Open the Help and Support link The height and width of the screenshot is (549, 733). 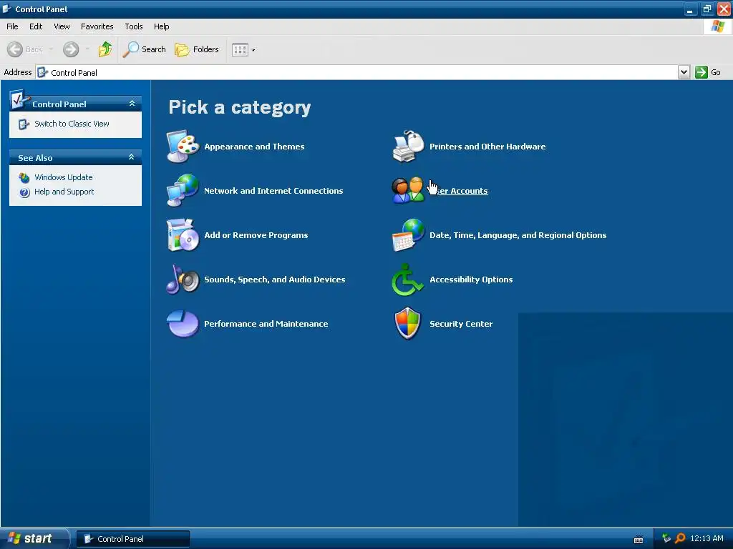pos(64,192)
